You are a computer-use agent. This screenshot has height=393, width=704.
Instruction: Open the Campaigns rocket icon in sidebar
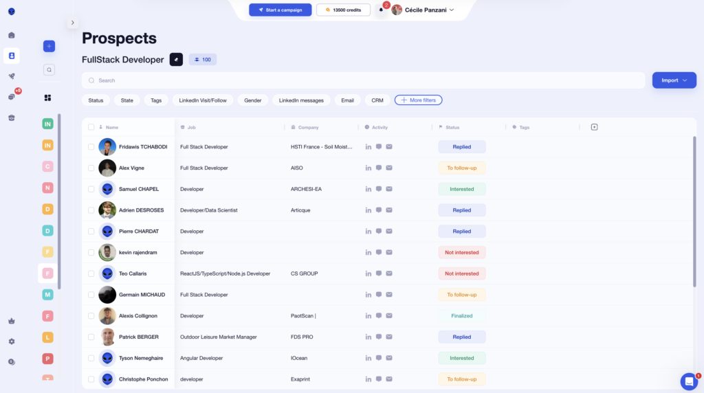[12, 76]
